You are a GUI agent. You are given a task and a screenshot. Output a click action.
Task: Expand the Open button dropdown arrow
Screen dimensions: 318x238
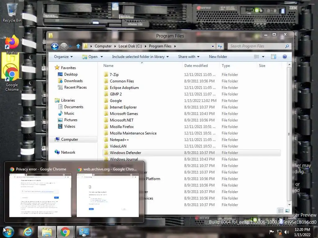pos(102,57)
